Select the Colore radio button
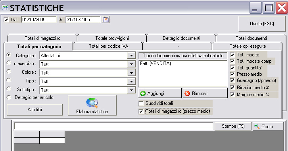Screen dimensions: 288x151 pos(9,71)
